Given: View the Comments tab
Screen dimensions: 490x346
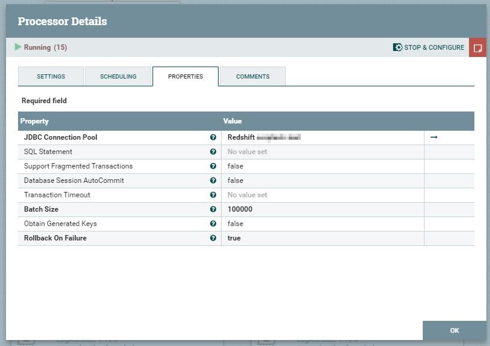Looking at the screenshot, I should [x=252, y=76].
